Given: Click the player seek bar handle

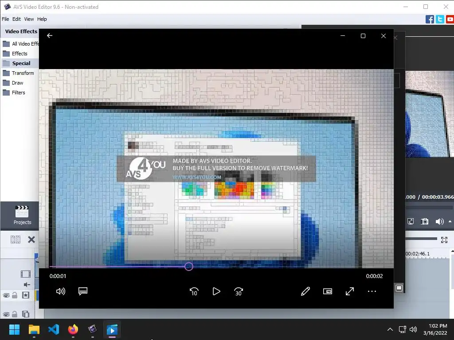Looking at the screenshot, I should 189,266.
